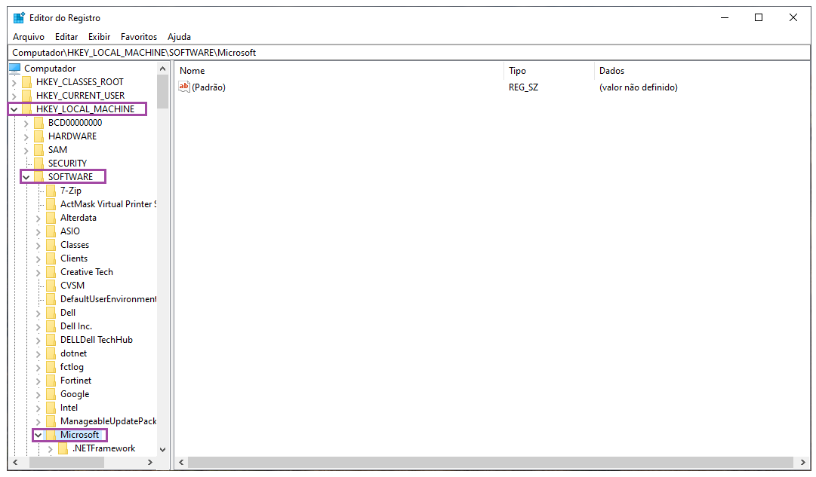Expand the Alterdata key
816x477 pixels.
[38, 219]
